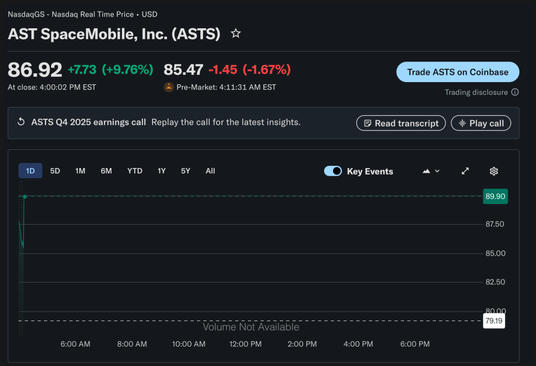Click the pre-market status icon
This screenshot has height=366, width=536.
(169, 87)
